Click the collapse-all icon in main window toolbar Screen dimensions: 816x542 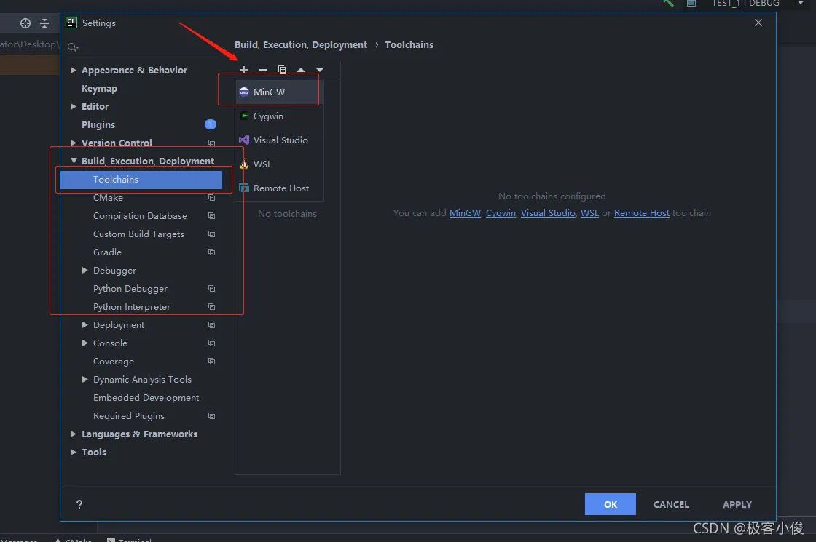tap(44, 23)
